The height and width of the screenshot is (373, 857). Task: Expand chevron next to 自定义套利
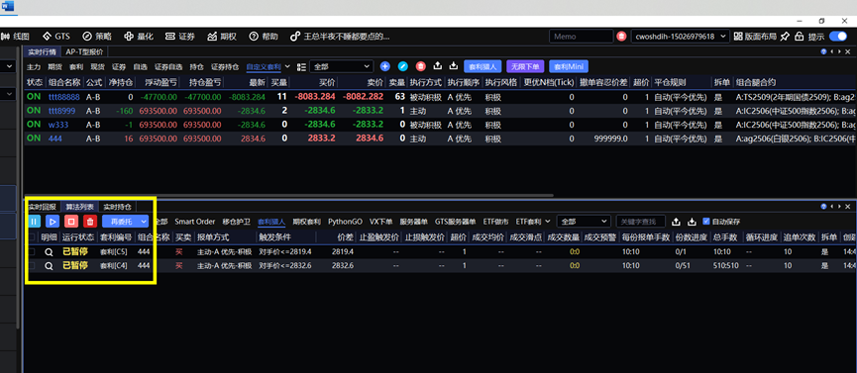tap(287, 66)
